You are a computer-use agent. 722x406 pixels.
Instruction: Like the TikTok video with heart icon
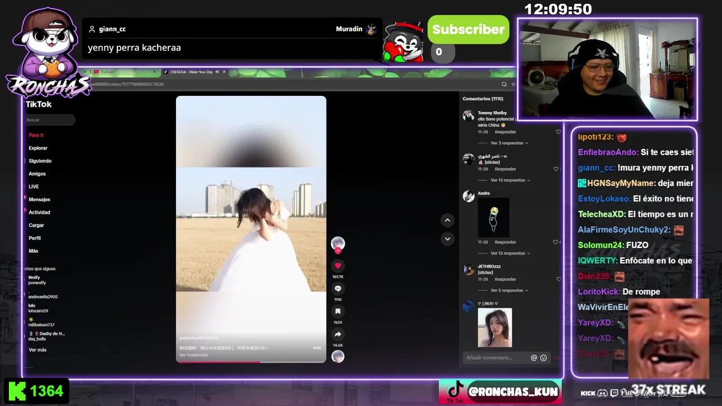(338, 266)
